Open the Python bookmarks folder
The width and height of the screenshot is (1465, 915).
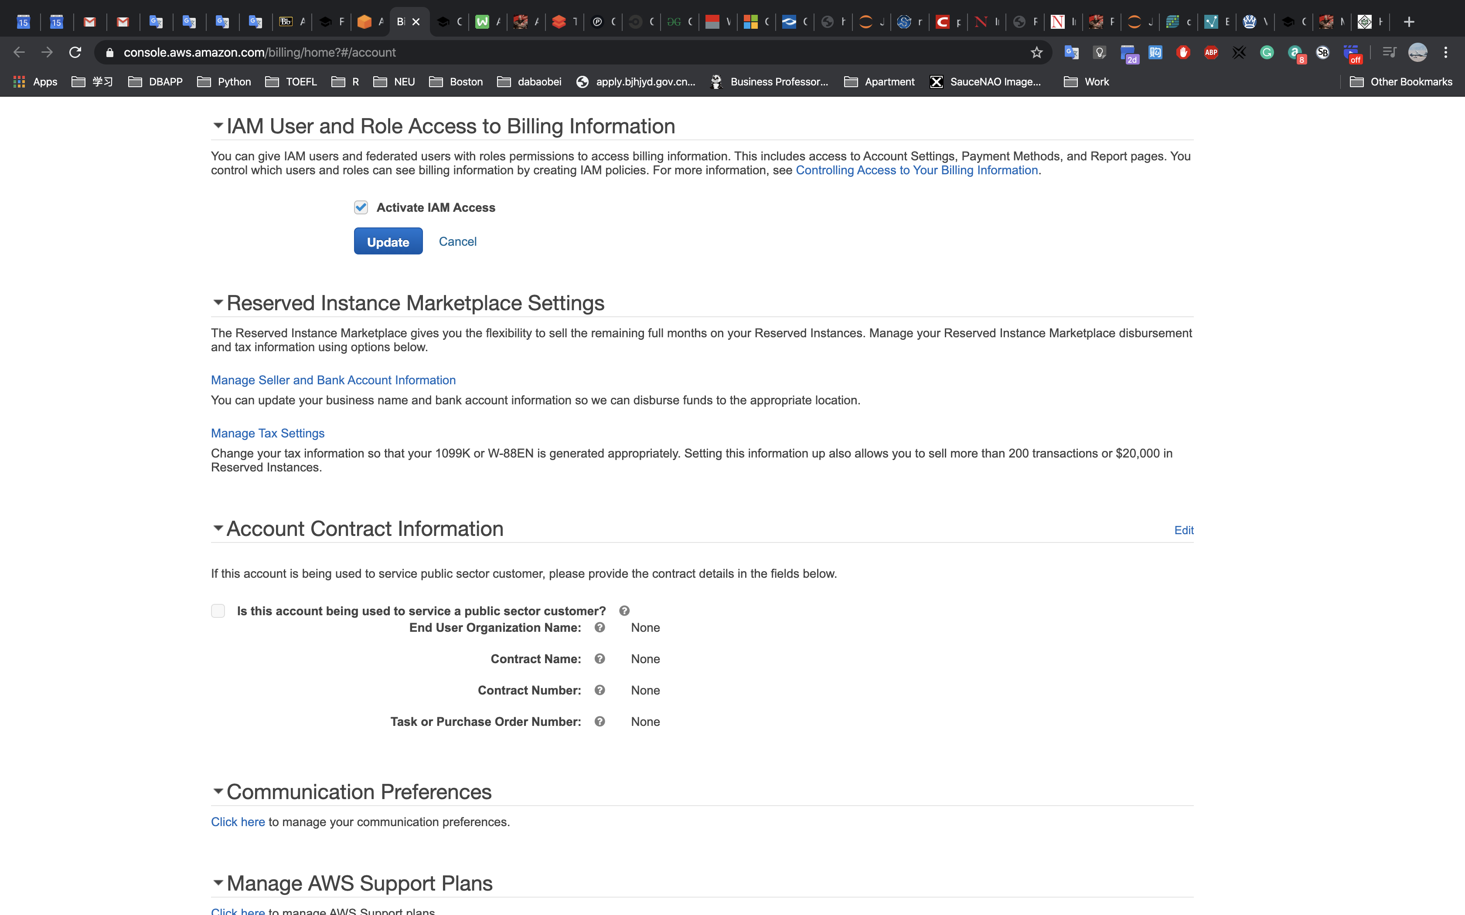pos(224,82)
